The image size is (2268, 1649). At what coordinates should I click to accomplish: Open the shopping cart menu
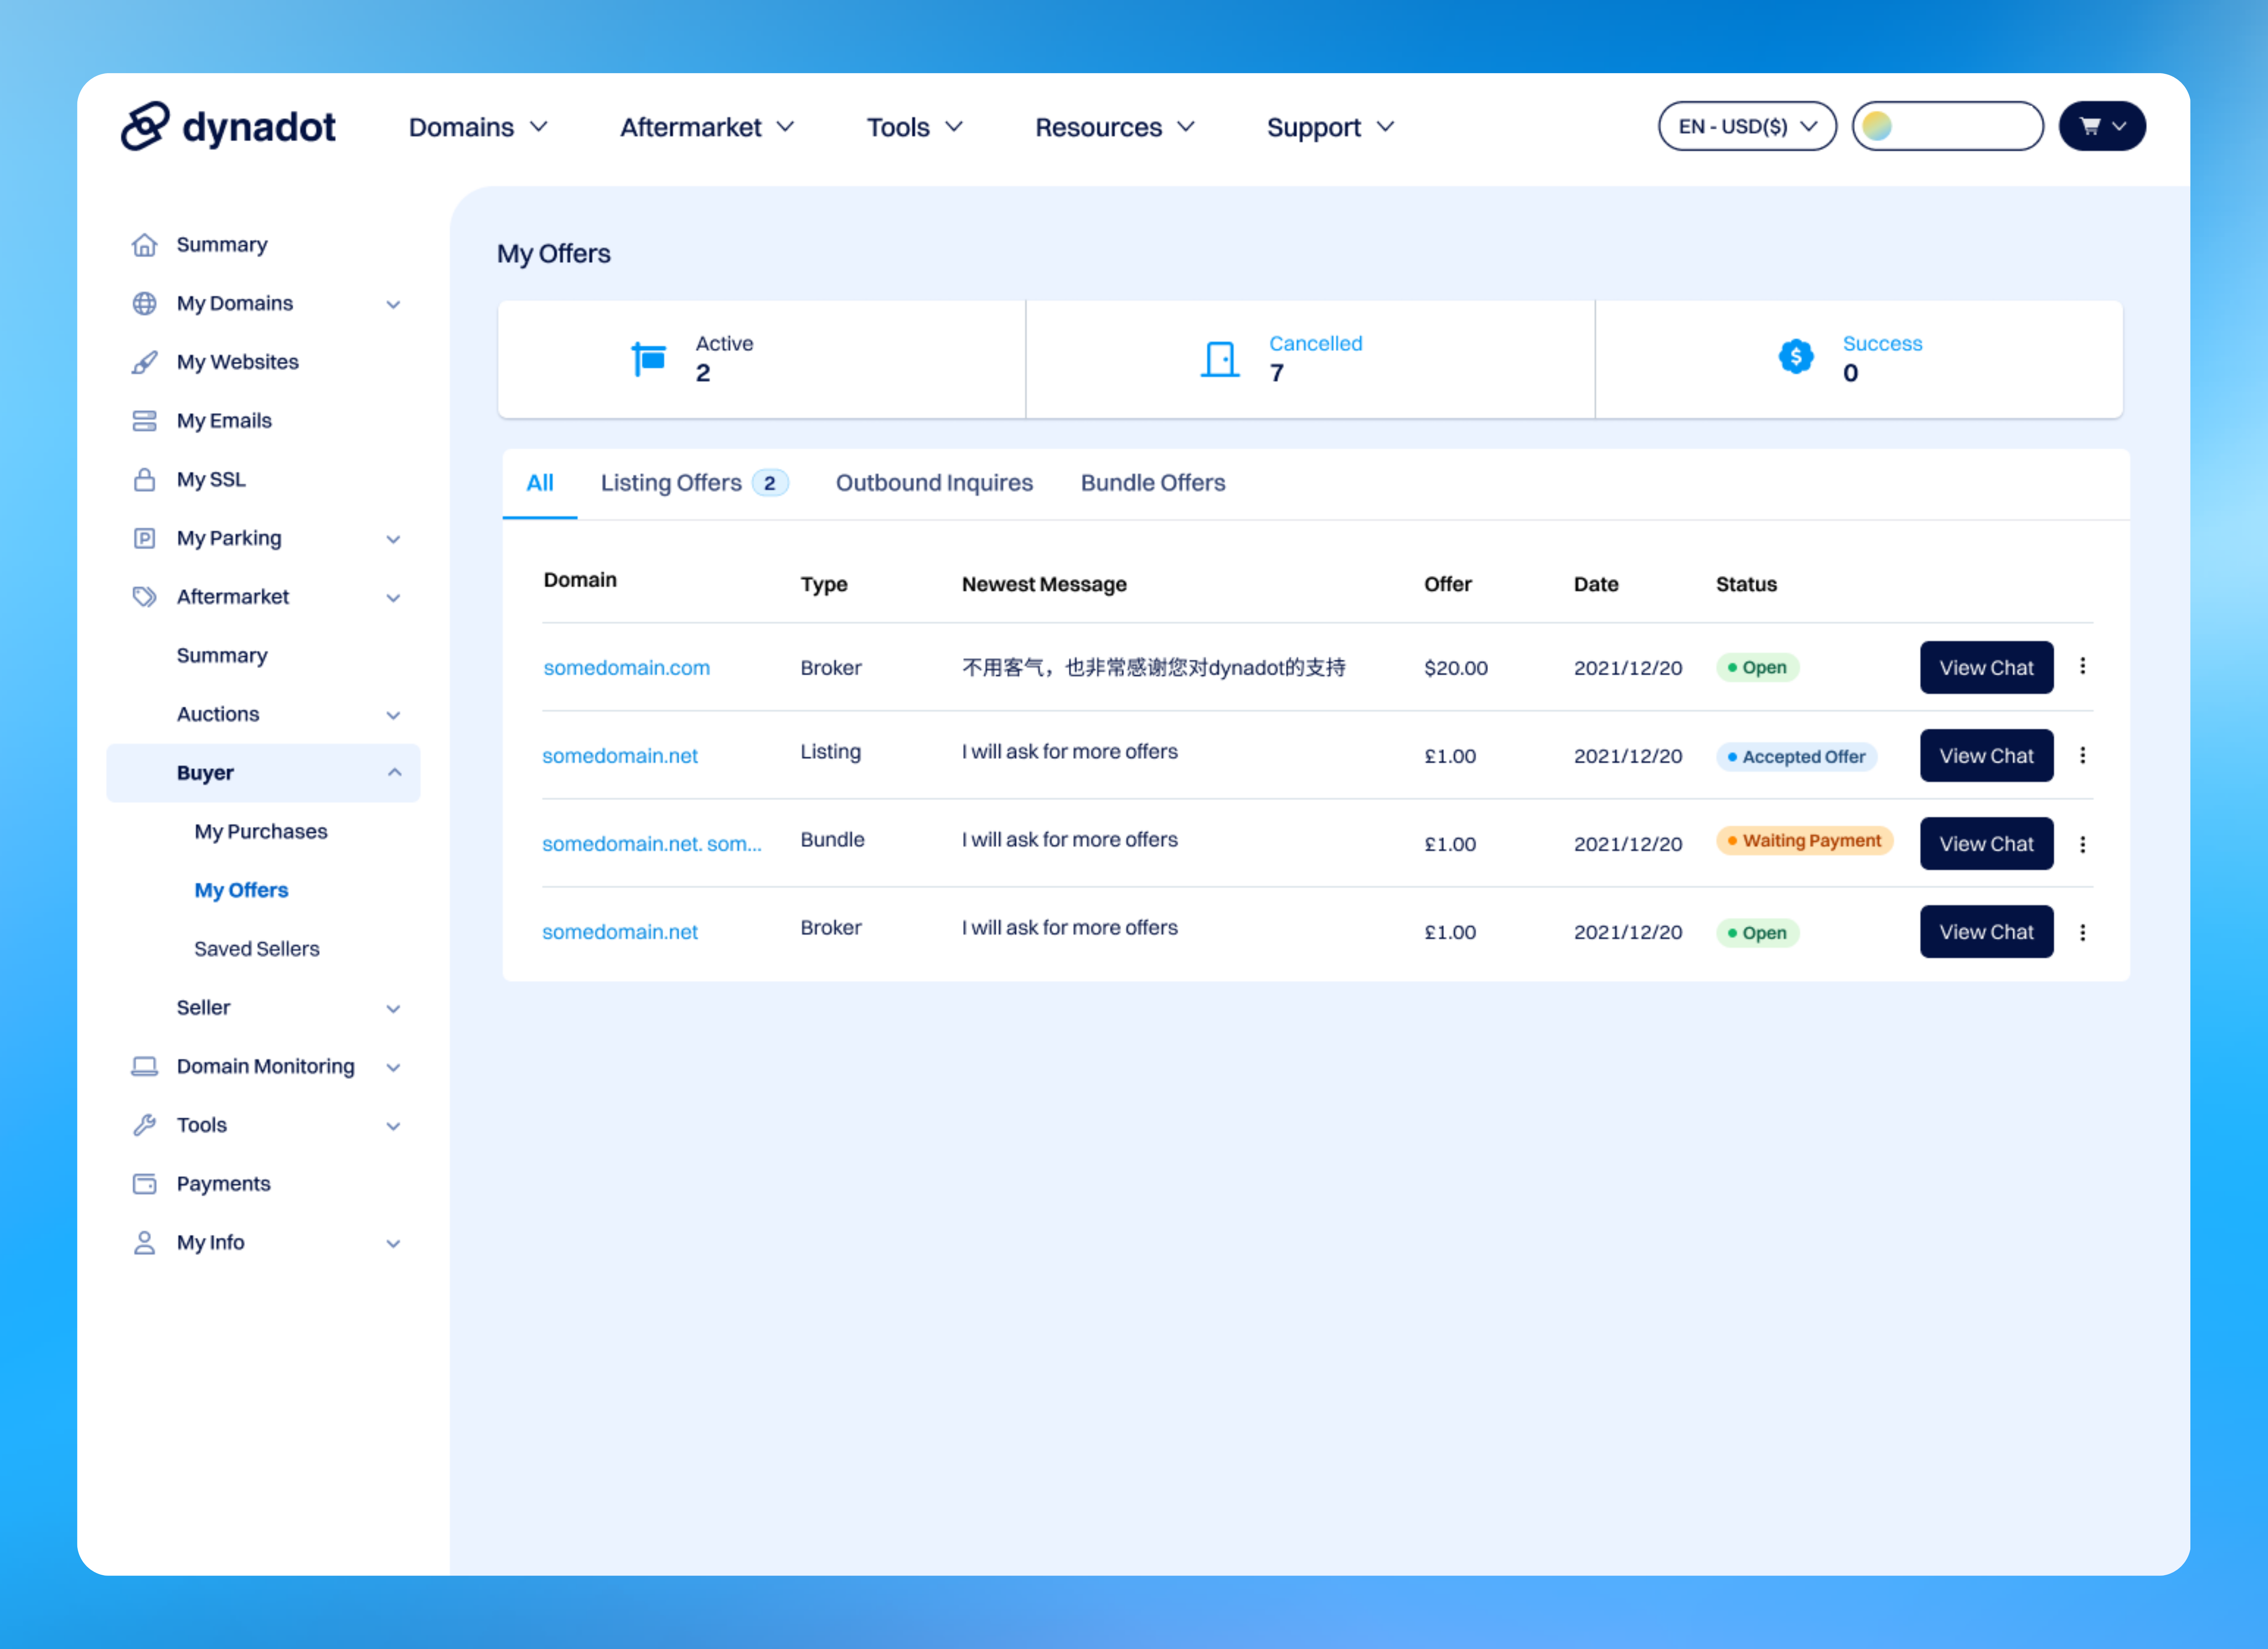pyautogui.click(x=2102, y=126)
